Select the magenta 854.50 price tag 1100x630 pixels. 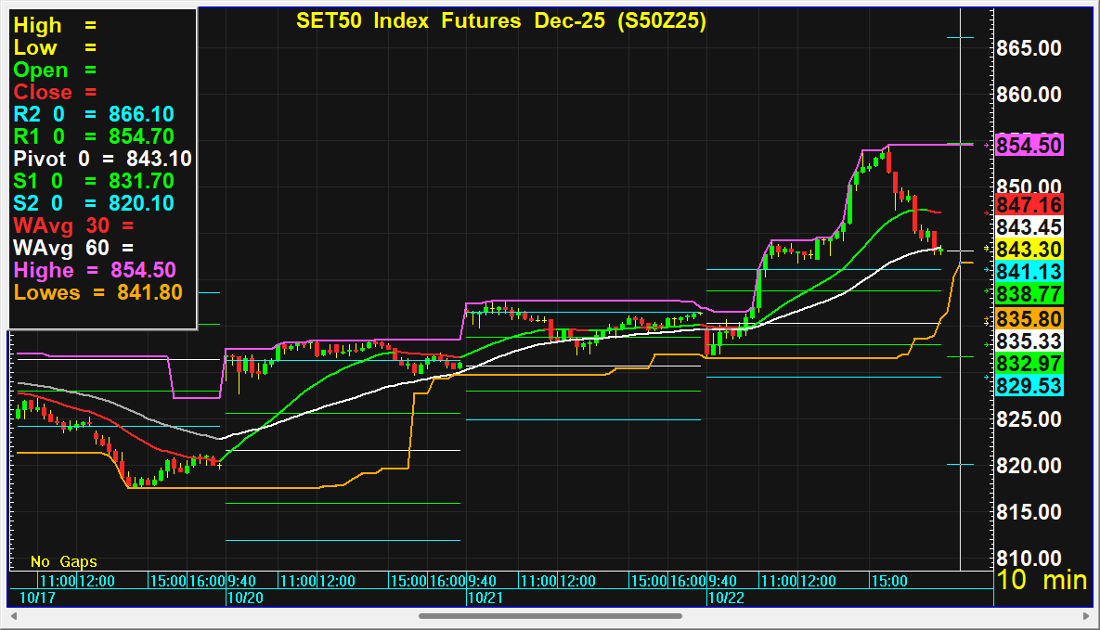[x=1029, y=145]
